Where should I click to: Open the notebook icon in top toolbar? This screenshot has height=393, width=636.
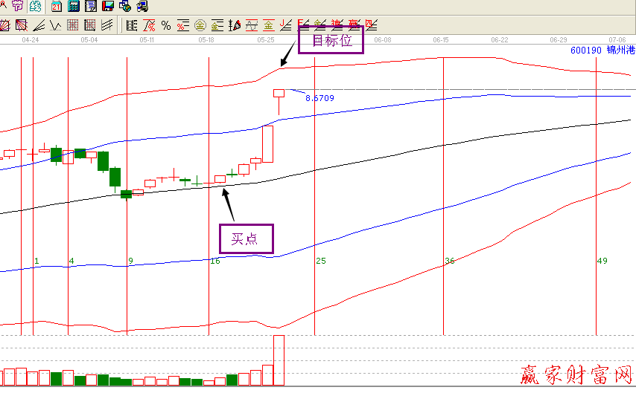pos(90,7)
